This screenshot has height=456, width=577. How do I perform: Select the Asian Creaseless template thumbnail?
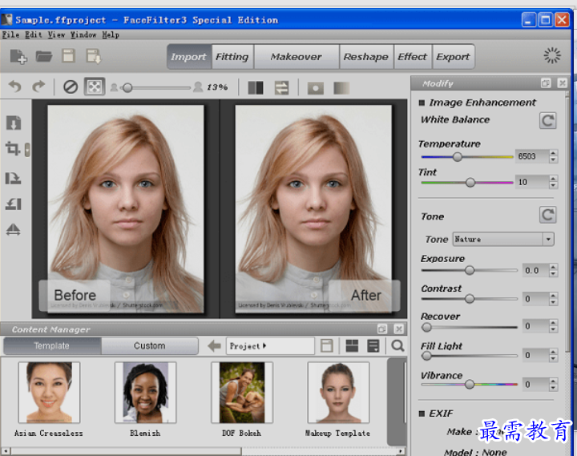[x=49, y=393]
